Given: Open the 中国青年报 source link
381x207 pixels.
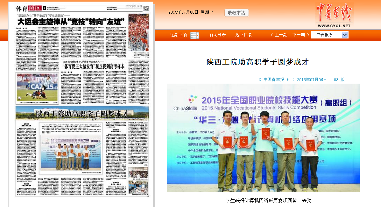Looking at the screenshot, I should (x=274, y=79).
